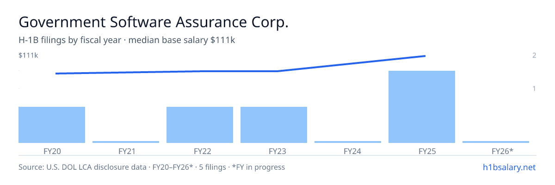Click the FY25 axis label
The image size is (555, 185).
tap(422, 151)
